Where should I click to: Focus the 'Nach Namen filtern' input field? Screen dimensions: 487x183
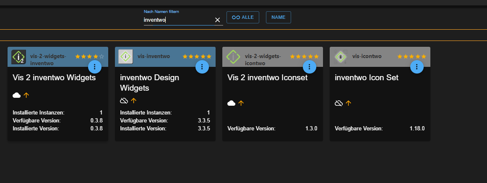pos(178,20)
